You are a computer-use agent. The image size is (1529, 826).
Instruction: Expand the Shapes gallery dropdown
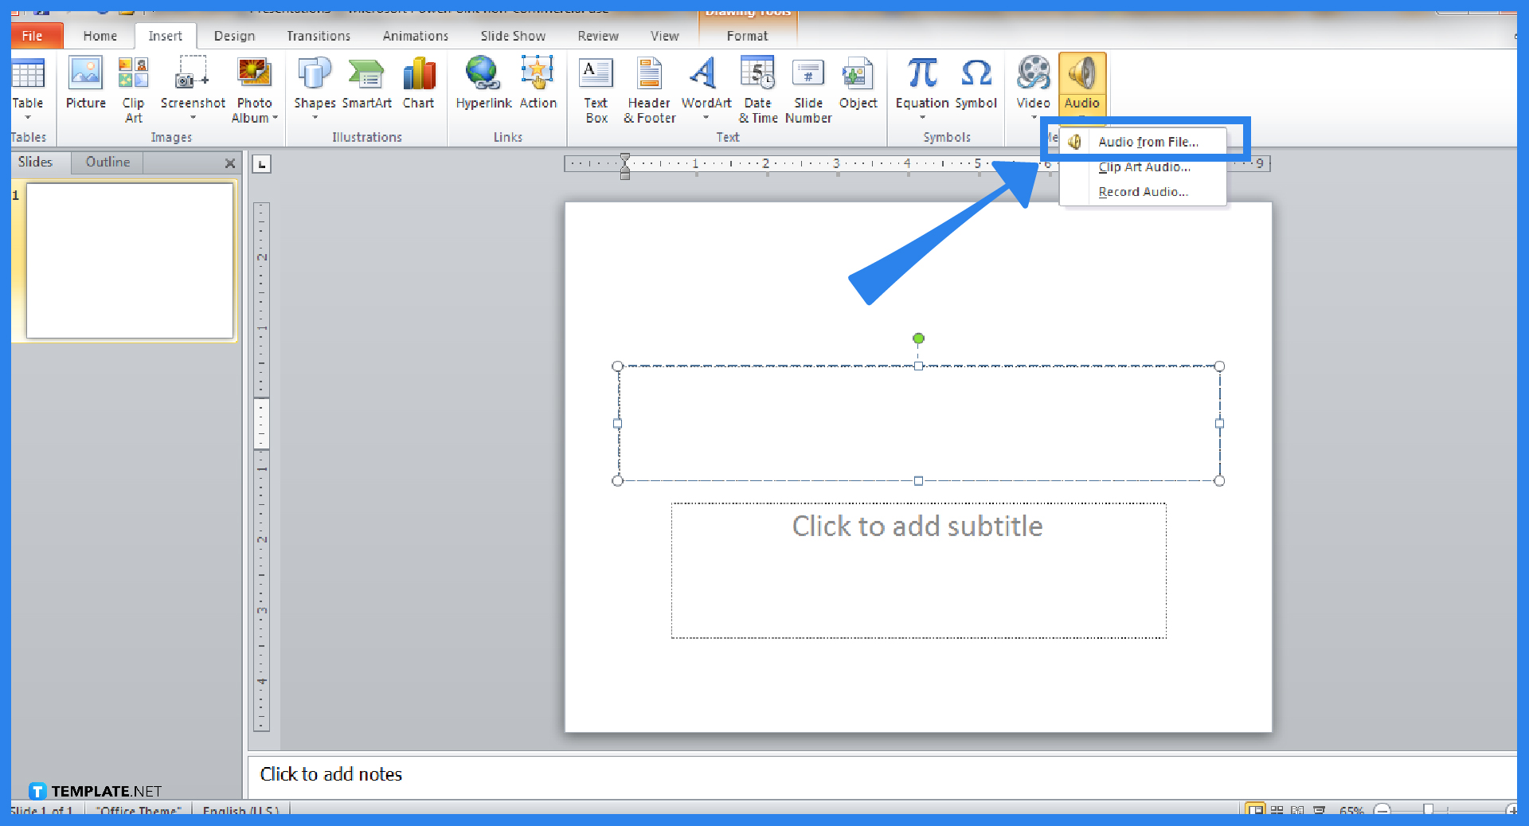[315, 115]
